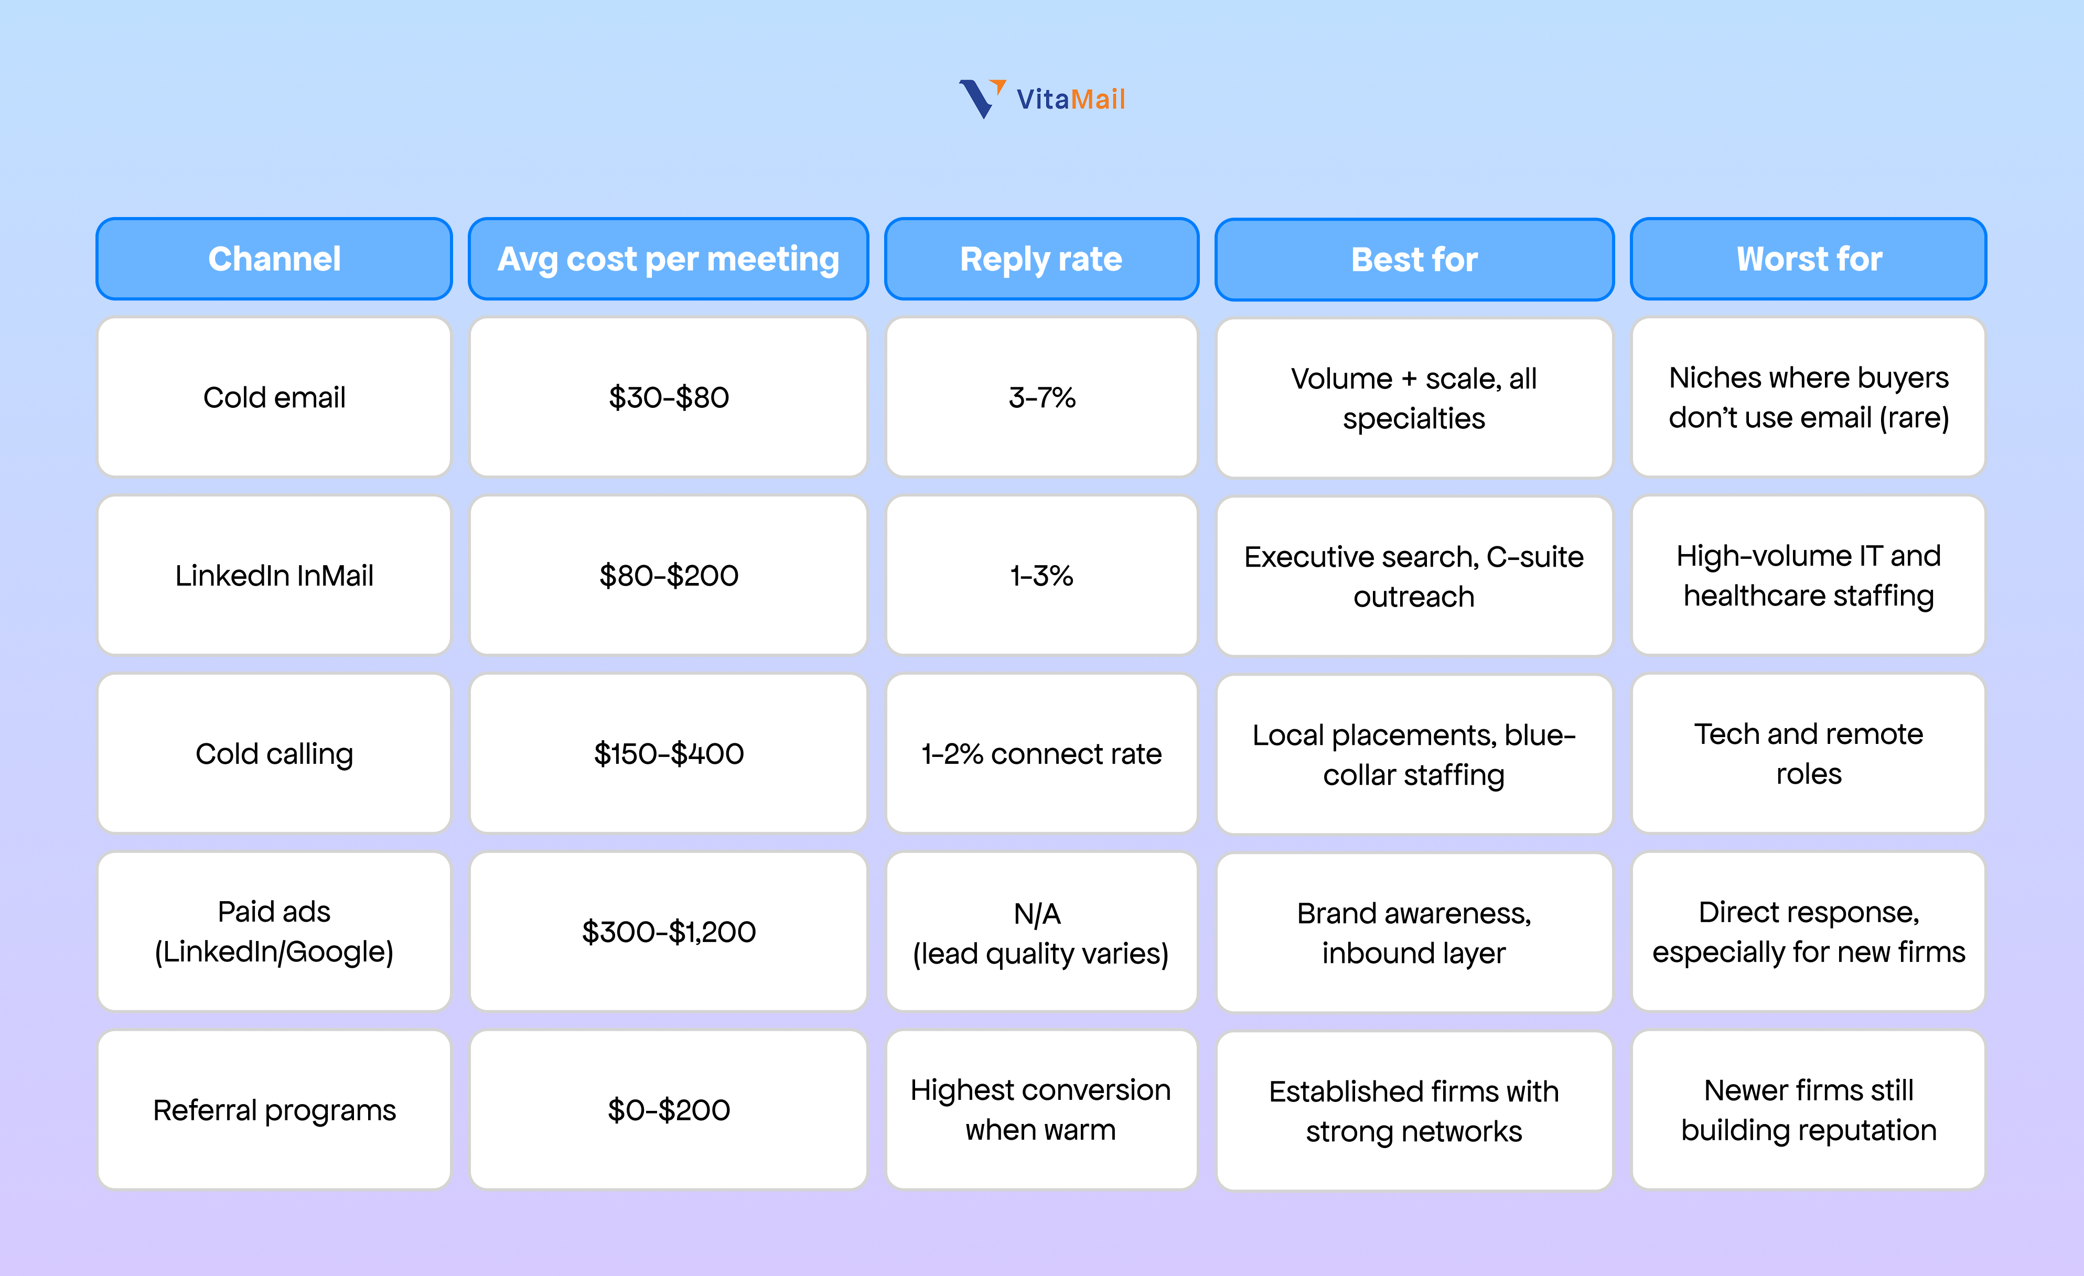The image size is (2084, 1276).
Task: Click the VitaMail brand name text
Action: 1071,100
